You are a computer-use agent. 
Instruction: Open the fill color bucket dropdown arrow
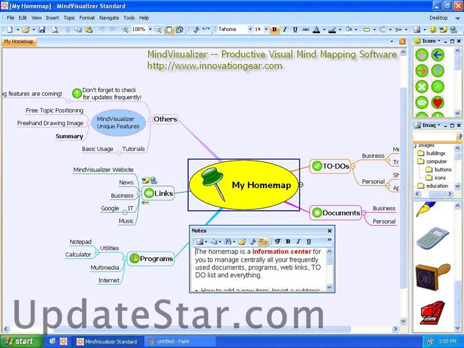click(356, 30)
